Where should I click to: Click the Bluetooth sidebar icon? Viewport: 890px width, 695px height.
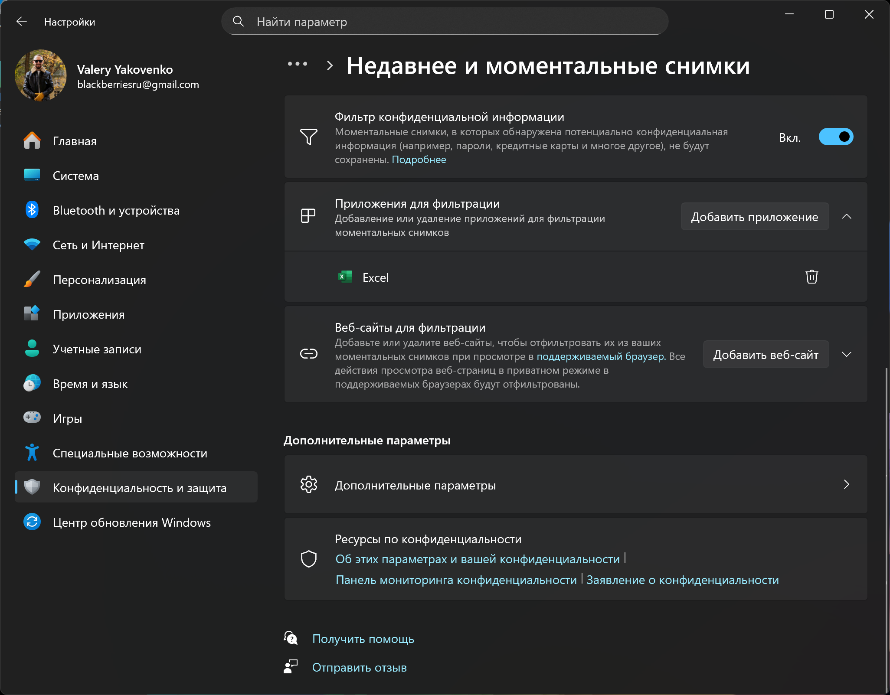click(x=32, y=210)
